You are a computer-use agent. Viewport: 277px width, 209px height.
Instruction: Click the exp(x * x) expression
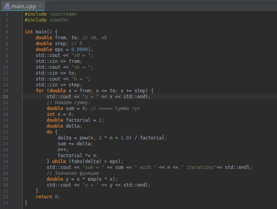point(102,179)
